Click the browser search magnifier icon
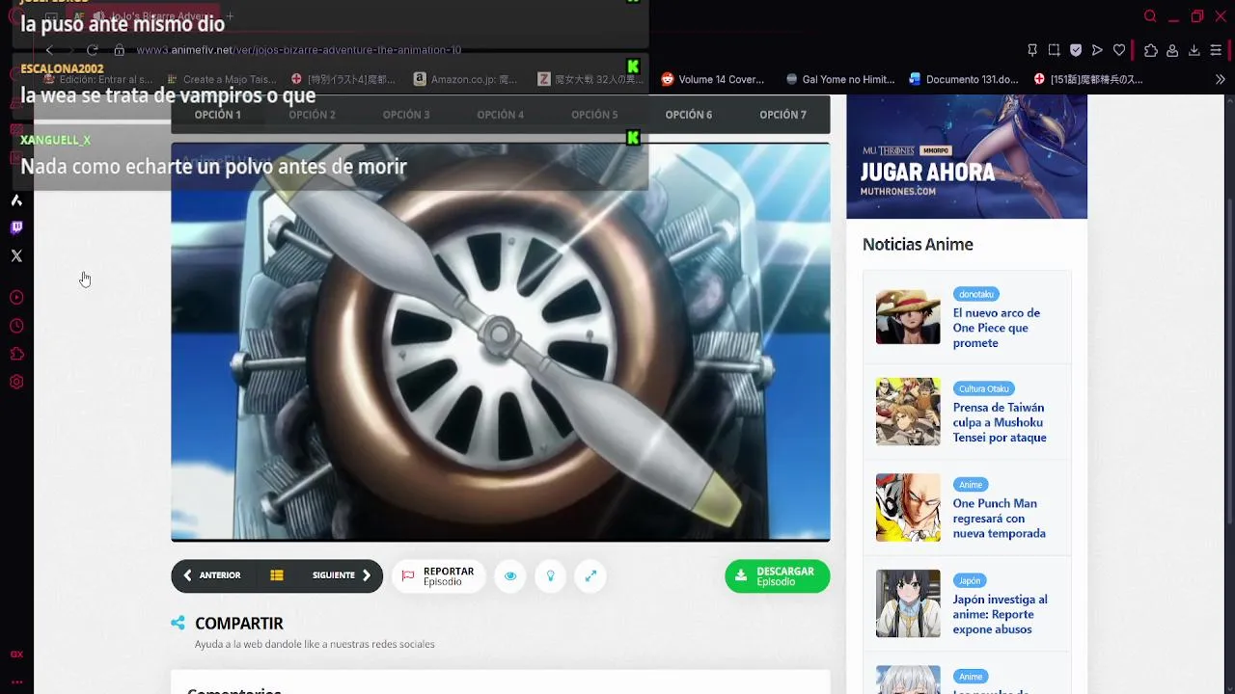Screen dimensions: 1235x694 [1150, 16]
